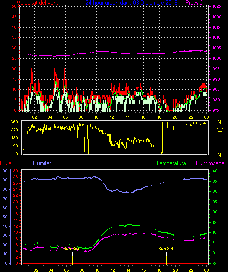The width and height of the screenshot is (228, 272).
Task: Click the pressure axis value 1015
Action: pyautogui.click(x=217, y=27)
